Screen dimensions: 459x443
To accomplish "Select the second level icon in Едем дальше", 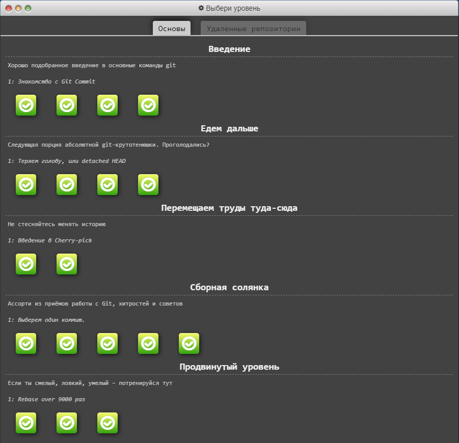I will click(x=67, y=185).
